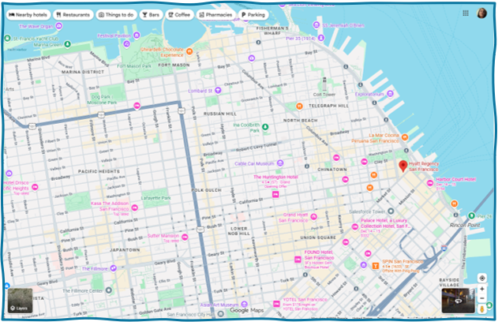
Task: Open the FOUND Hotel marker
Action: [x=298, y=260]
